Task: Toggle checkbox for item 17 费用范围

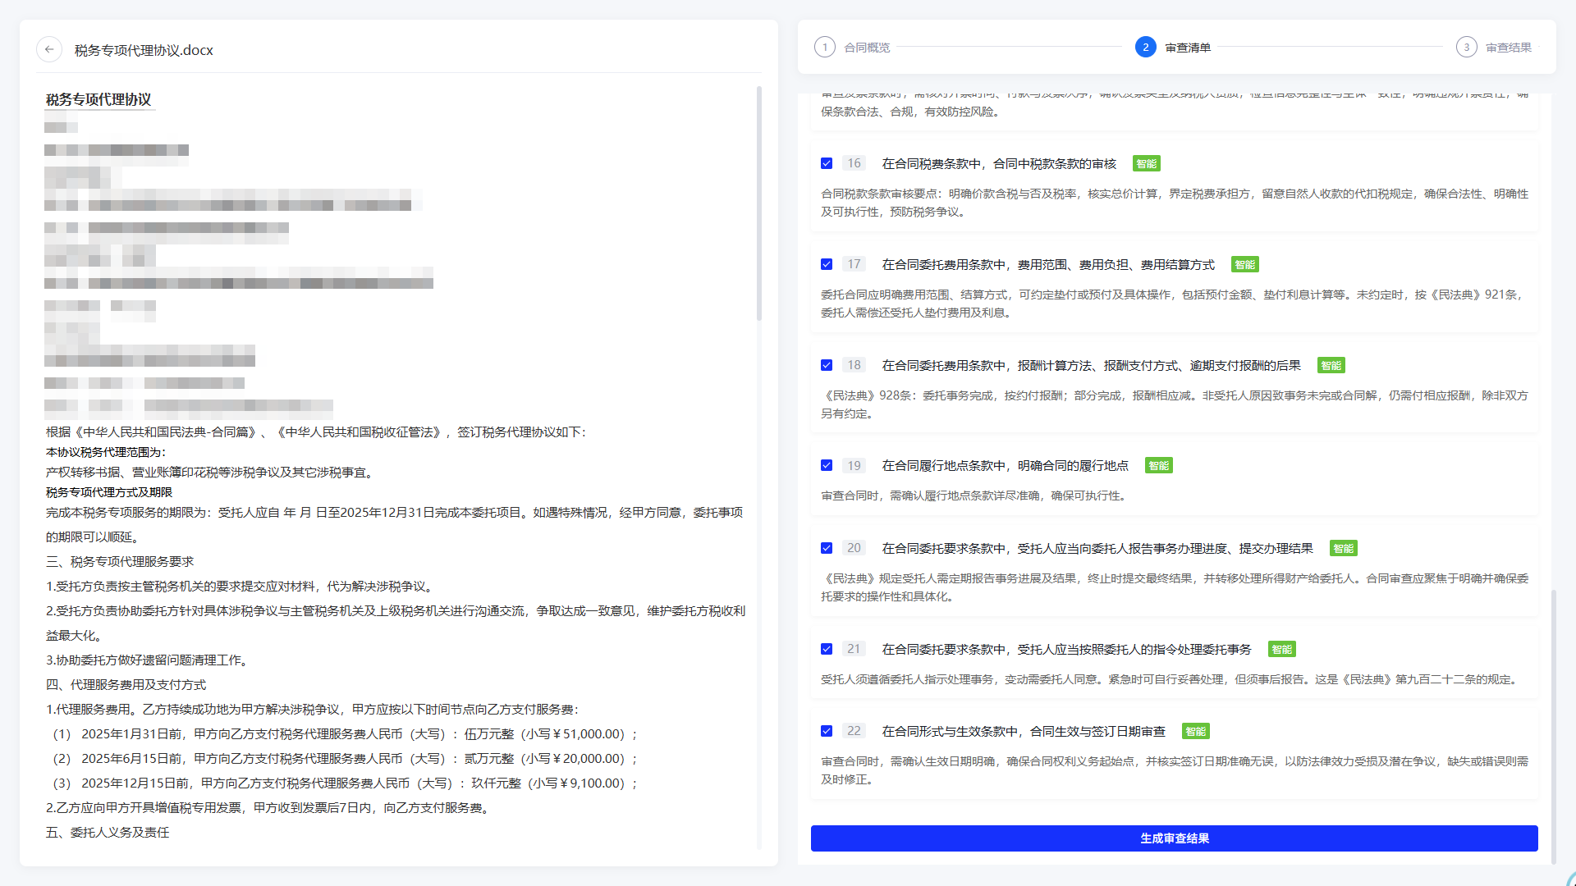Action: coord(827,265)
